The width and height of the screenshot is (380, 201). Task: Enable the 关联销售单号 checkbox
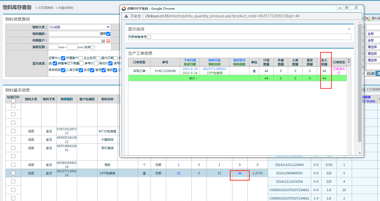pos(149,37)
